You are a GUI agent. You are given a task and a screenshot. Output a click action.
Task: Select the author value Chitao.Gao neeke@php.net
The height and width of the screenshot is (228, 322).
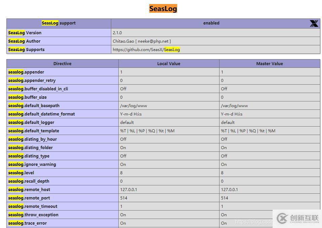click(142, 41)
